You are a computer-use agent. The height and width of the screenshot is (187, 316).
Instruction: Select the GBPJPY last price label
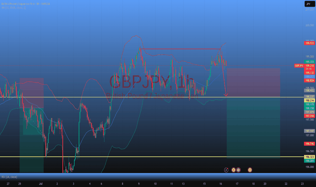tap(299, 66)
